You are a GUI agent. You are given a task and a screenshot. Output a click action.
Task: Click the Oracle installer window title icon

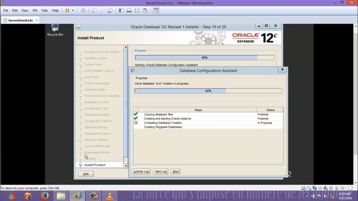coord(78,27)
